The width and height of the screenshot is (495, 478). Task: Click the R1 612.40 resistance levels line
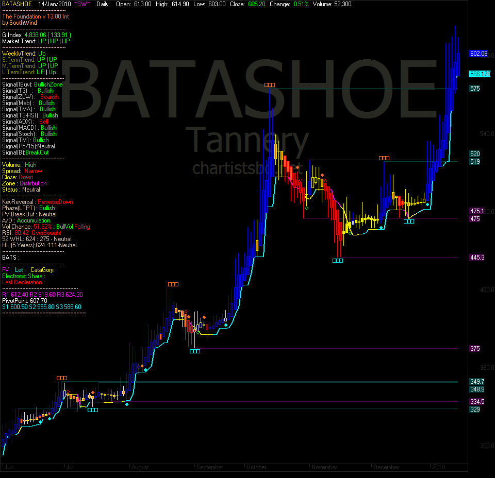43,295
